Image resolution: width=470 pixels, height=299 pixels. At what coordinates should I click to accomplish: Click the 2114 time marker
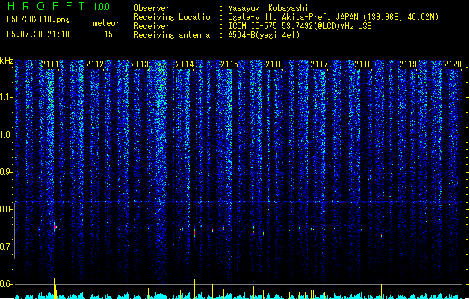[x=185, y=64]
